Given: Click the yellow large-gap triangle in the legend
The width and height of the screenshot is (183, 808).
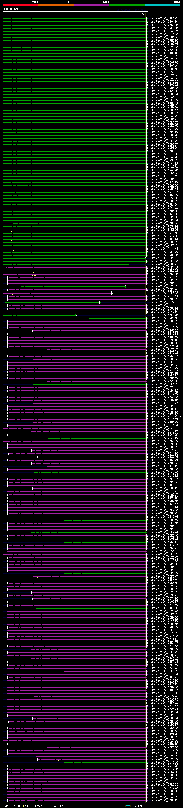Looking at the screenshot, I should click(23, 805).
